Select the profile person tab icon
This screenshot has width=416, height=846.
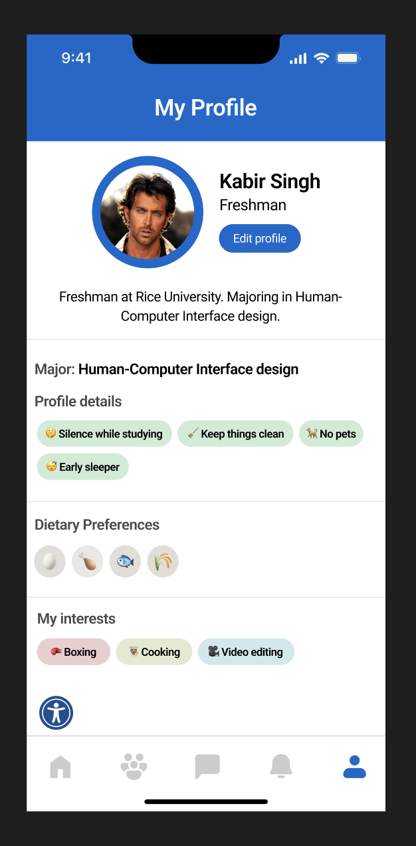(x=355, y=767)
